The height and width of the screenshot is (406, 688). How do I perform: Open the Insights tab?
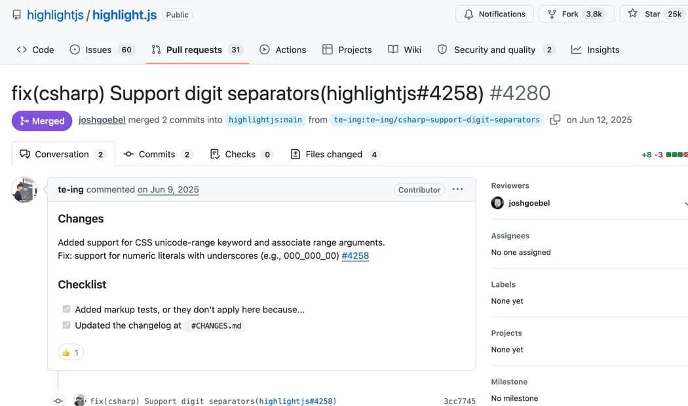596,50
